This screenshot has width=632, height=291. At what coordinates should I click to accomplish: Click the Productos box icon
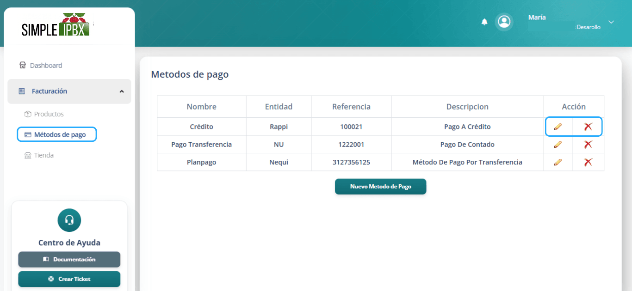pos(28,114)
